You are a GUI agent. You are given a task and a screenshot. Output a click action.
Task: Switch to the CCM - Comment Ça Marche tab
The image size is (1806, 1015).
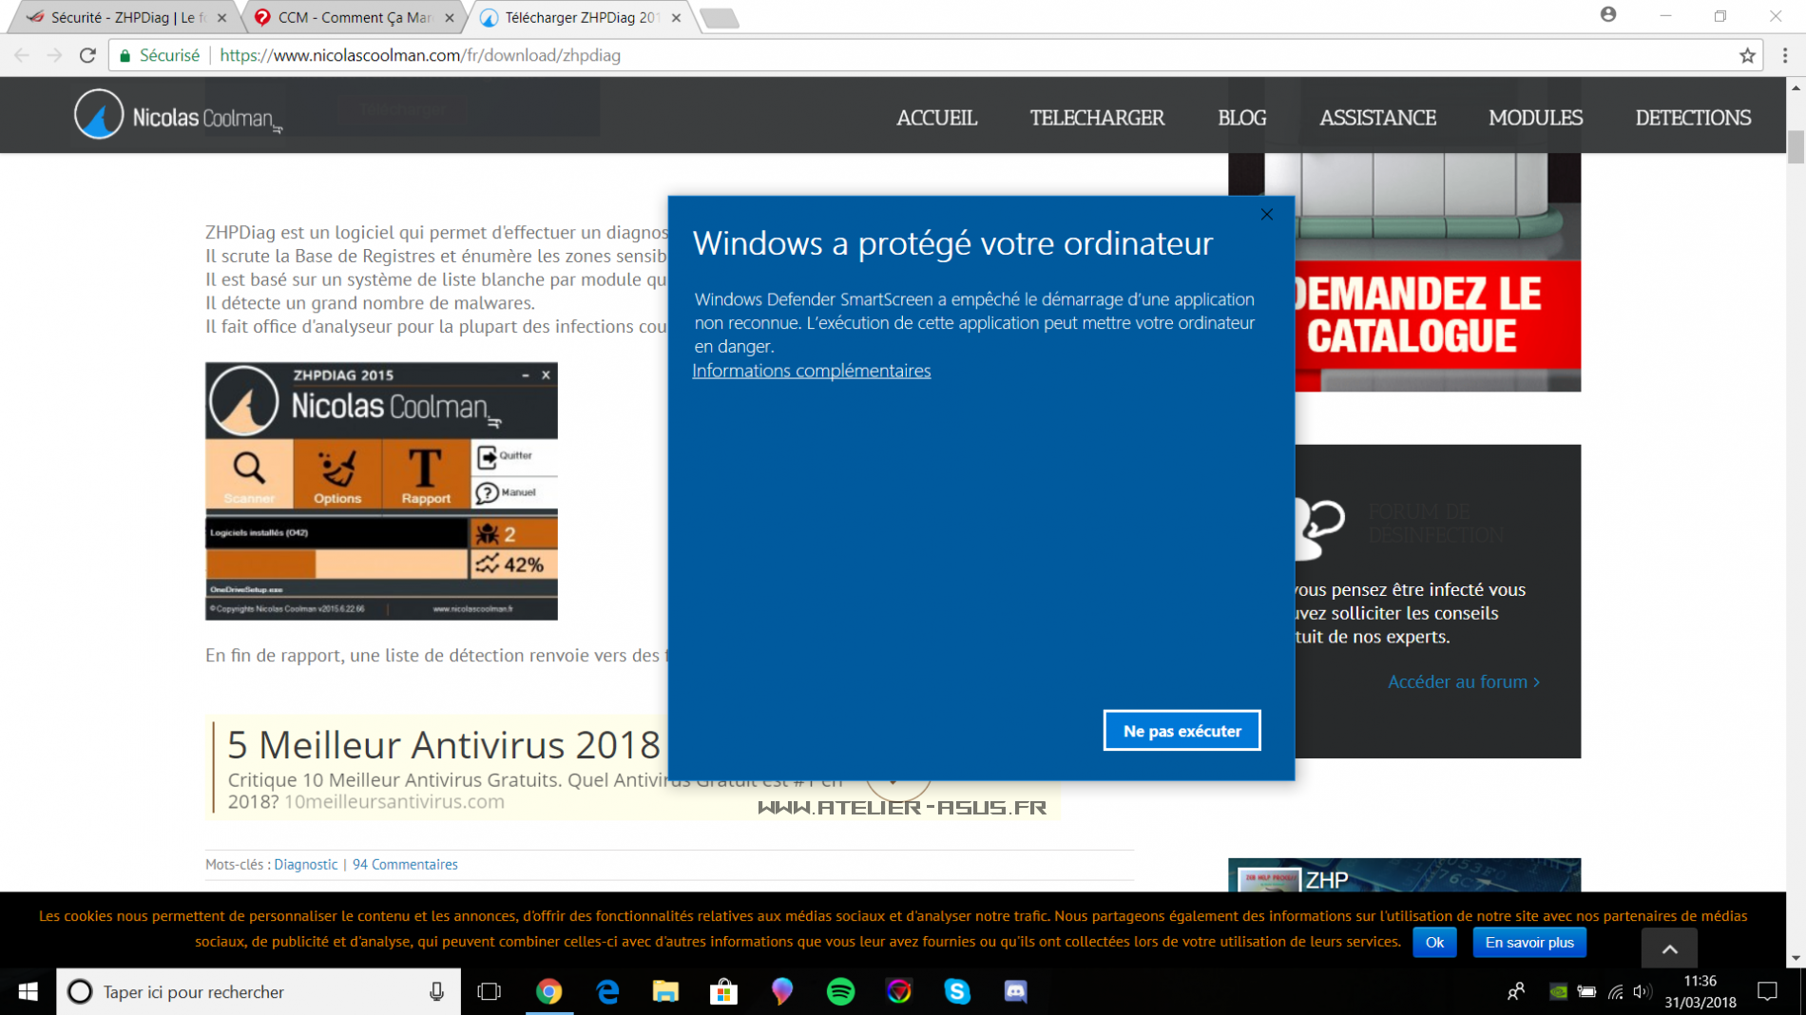[354, 17]
